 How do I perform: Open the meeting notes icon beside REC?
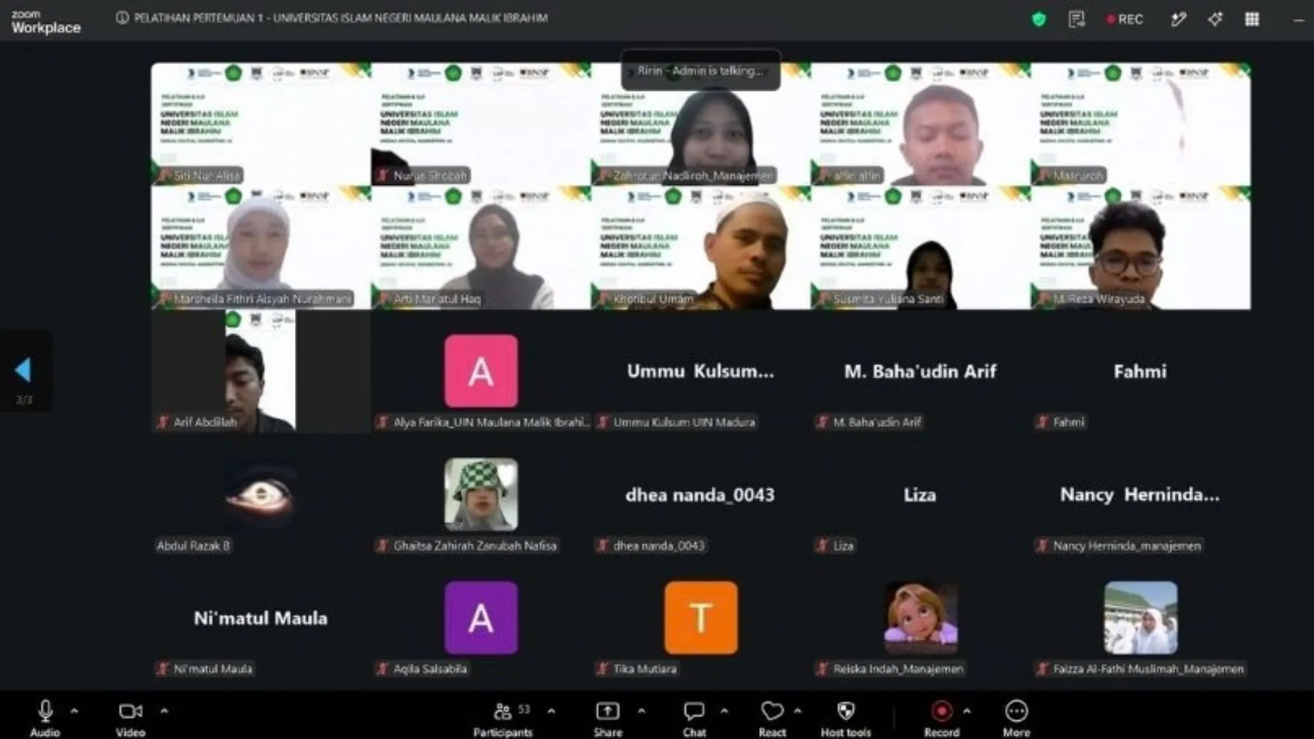(1077, 19)
